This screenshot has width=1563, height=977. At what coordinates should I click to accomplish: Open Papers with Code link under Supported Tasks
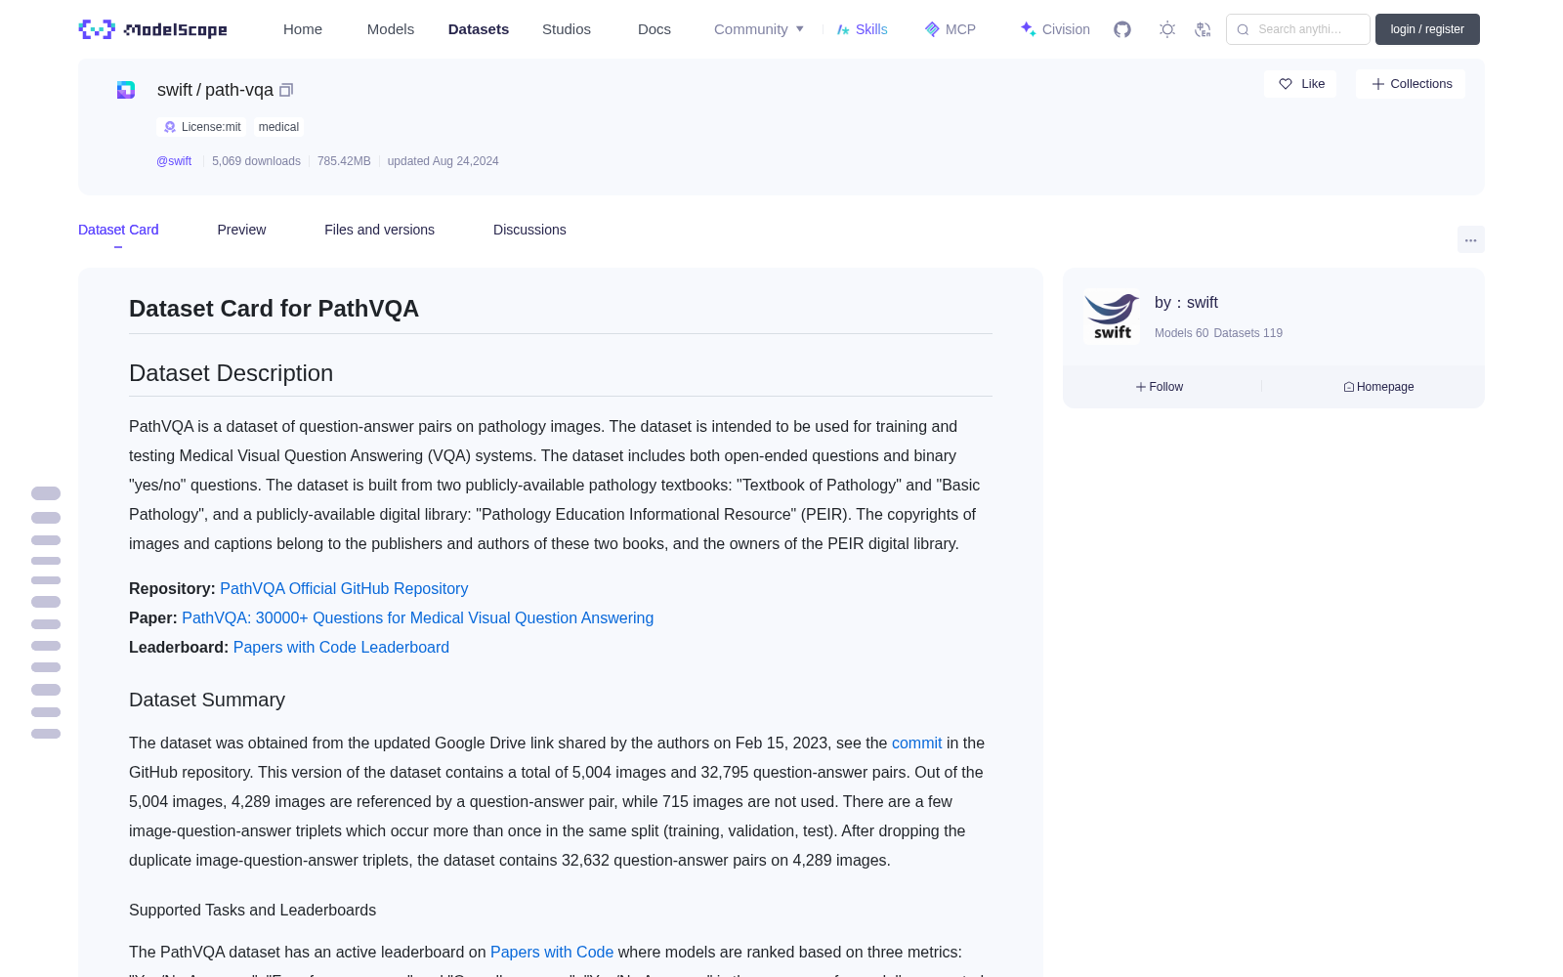552,952
